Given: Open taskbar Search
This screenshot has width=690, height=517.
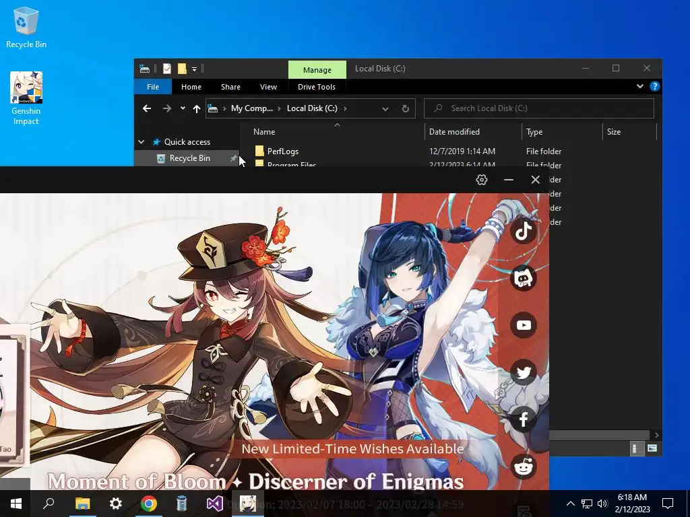Looking at the screenshot, I should pyautogui.click(x=49, y=504).
